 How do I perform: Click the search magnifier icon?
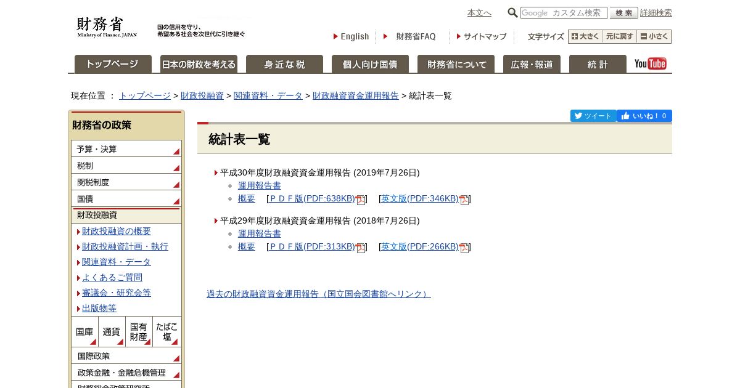click(x=512, y=13)
